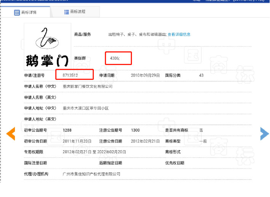The width and height of the screenshot is (270, 197).
Task: Click preliminary announcement date 2011年11月20日
Action: coord(77,141)
